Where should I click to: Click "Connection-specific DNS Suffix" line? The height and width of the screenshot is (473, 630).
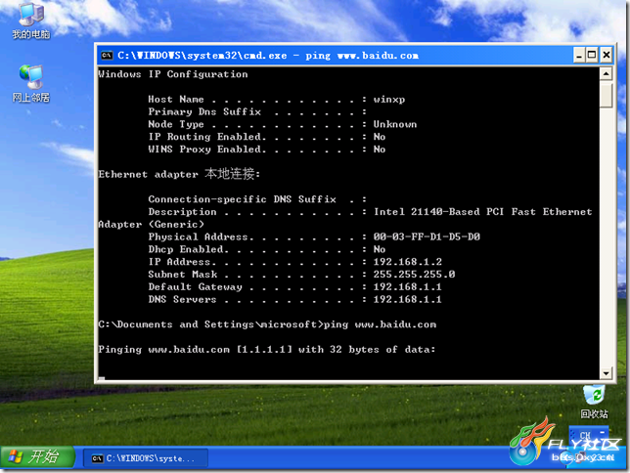(x=257, y=199)
